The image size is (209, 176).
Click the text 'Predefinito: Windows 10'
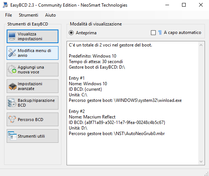(x=92, y=56)
